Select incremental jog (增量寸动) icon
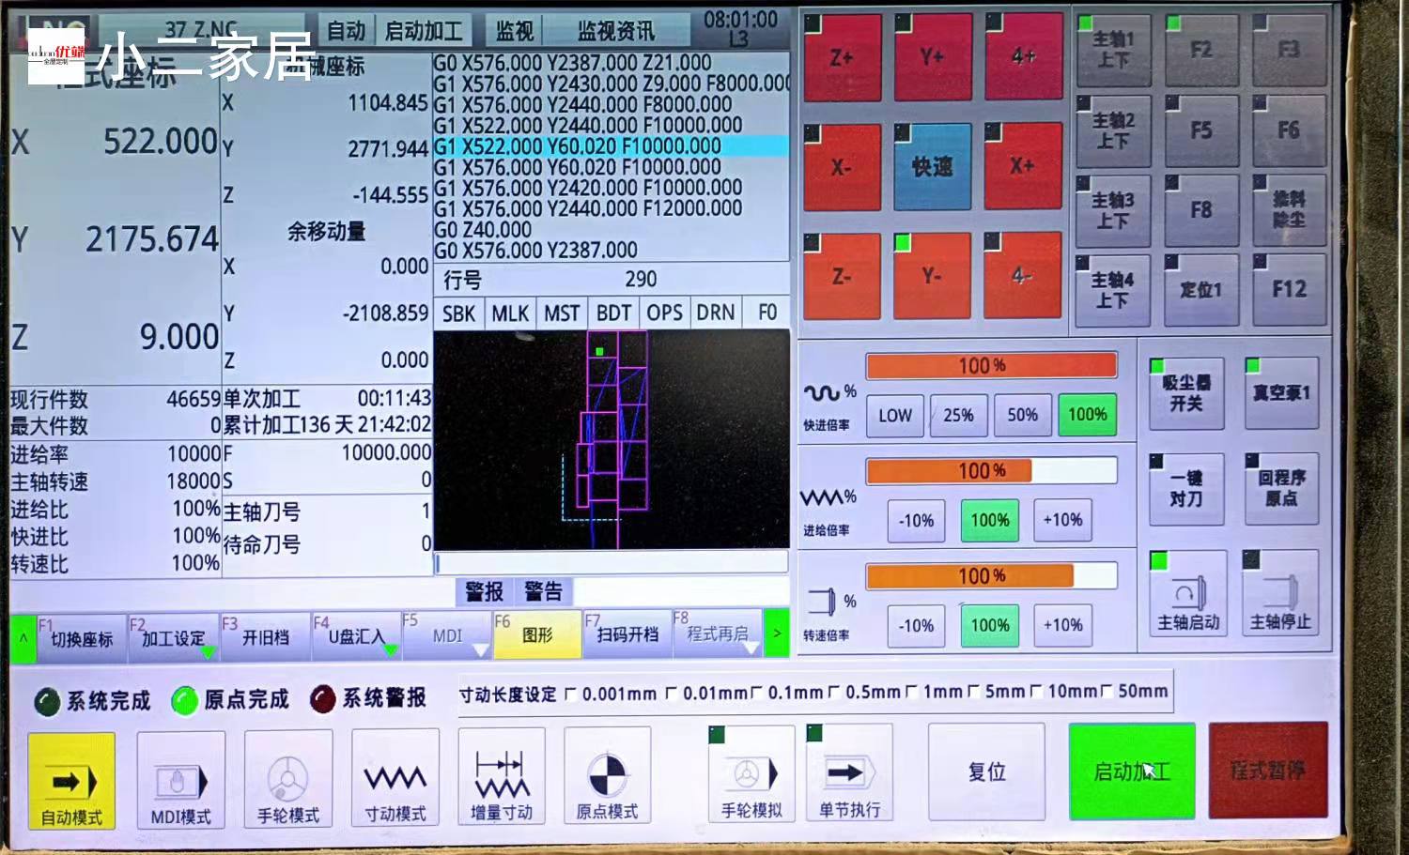 point(502,777)
